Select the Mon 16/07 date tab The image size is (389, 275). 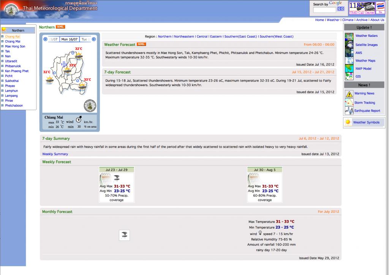[x=69, y=39]
